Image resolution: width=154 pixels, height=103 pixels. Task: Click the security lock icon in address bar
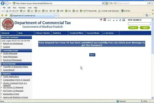tap(106, 3)
